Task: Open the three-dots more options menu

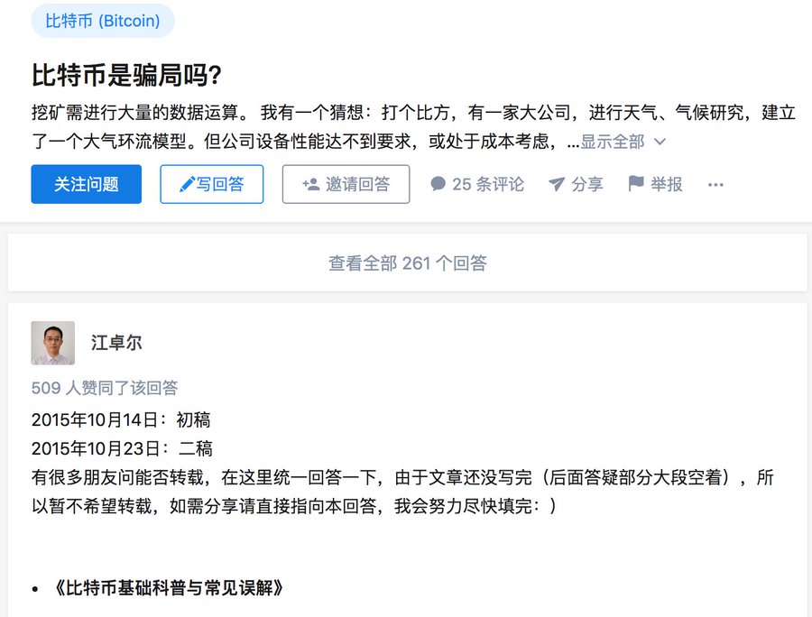Action: (x=715, y=185)
